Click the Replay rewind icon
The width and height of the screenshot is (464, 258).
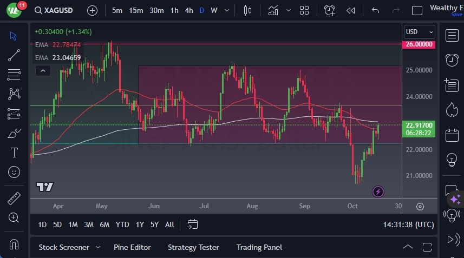point(351,10)
